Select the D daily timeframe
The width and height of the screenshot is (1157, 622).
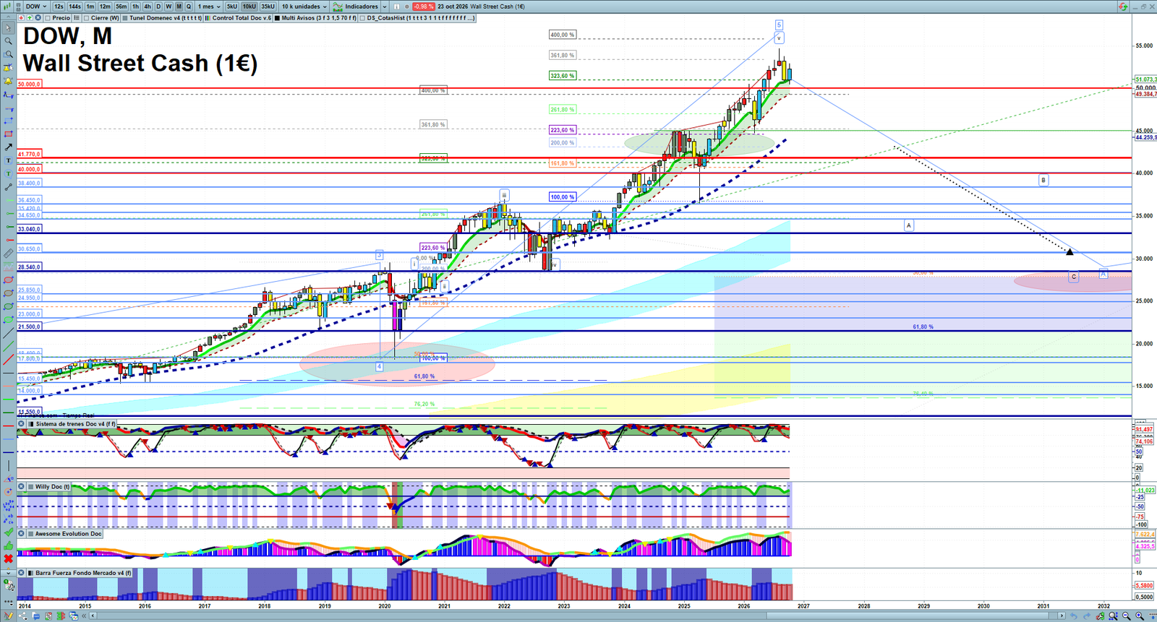tap(158, 7)
